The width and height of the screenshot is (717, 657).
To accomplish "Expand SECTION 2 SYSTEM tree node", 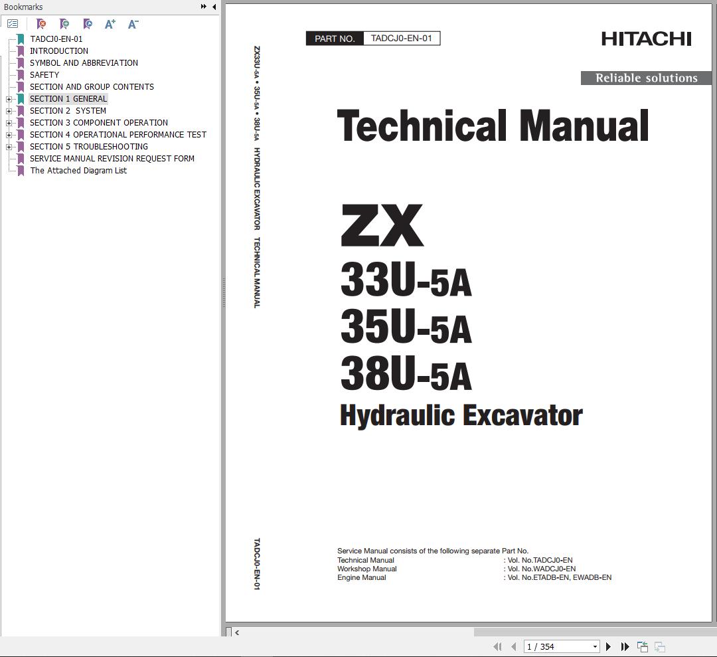I will click(9, 111).
